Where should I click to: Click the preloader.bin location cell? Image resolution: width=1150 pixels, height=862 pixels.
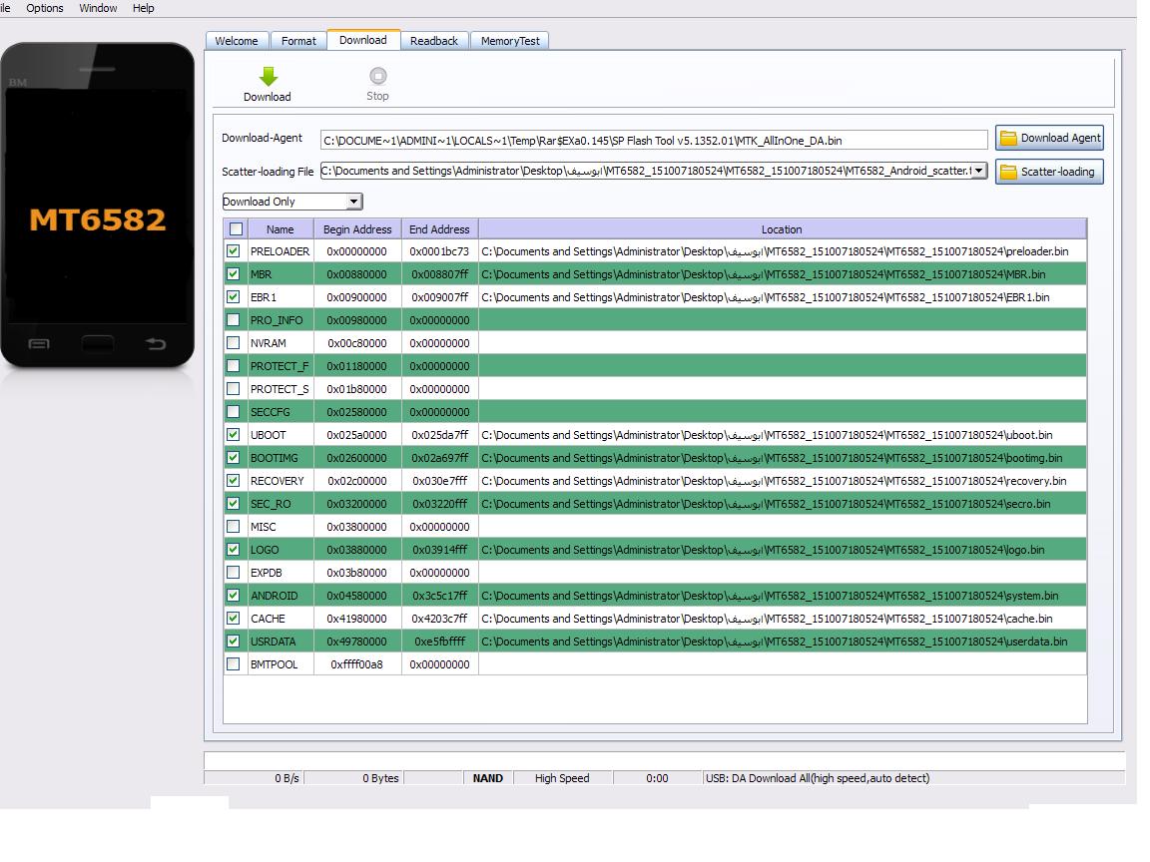click(782, 251)
